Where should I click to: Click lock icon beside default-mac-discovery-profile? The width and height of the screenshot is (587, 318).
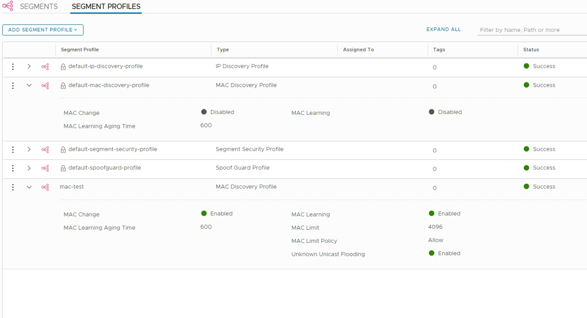point(63,86)
